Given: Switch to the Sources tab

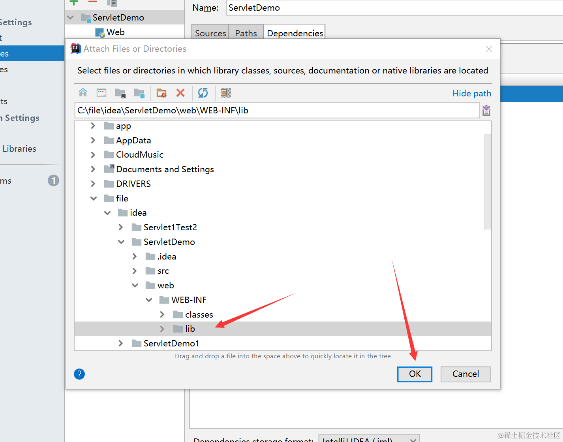Looking at the screenshot, I should [x=210, y=33].
